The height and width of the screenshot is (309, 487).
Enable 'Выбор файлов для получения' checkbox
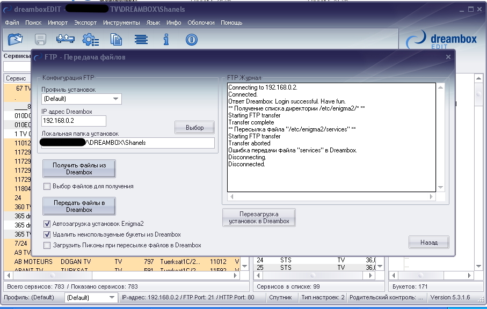click(x=47, y=186)
